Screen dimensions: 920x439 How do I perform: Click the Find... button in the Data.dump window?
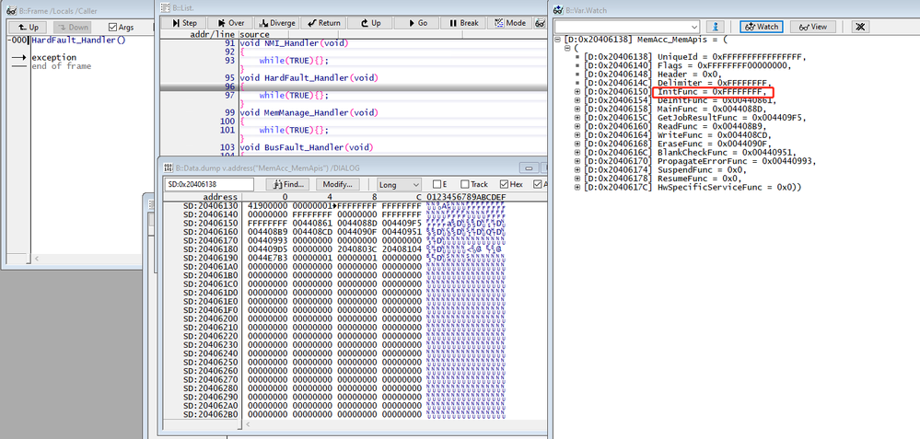click(x=288, y=185)
